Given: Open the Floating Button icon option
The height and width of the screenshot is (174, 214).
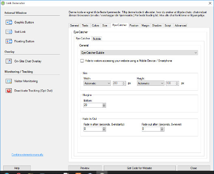Looking at the screenshot, I should point(9,41).
